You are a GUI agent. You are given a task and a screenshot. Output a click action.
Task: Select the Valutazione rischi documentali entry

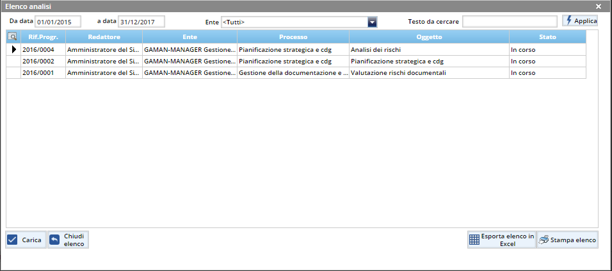tap(398, 73)
